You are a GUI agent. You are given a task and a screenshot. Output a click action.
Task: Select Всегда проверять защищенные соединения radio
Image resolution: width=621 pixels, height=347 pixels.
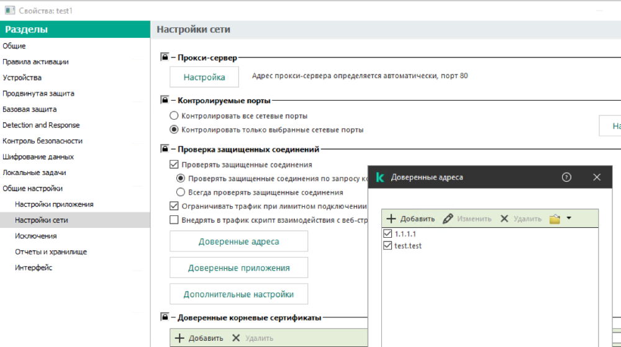click(x=181, y=192)
